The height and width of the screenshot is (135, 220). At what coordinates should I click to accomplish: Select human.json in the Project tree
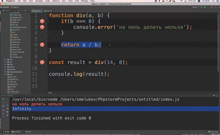[x=13, y=92]
